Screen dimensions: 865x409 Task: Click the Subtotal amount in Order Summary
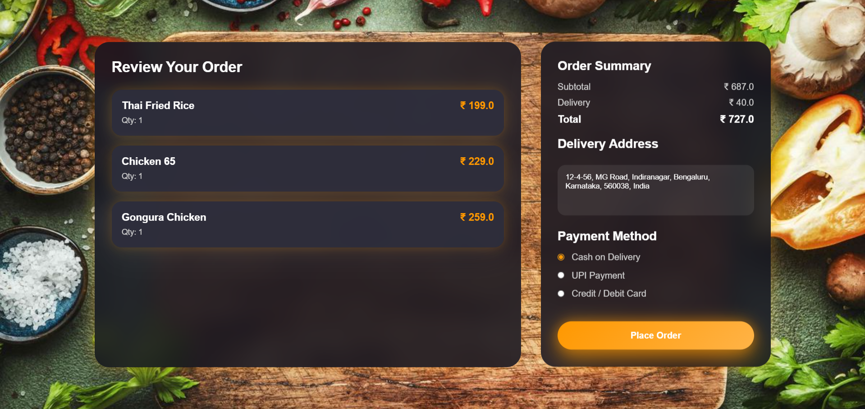[x=739, y=86]
